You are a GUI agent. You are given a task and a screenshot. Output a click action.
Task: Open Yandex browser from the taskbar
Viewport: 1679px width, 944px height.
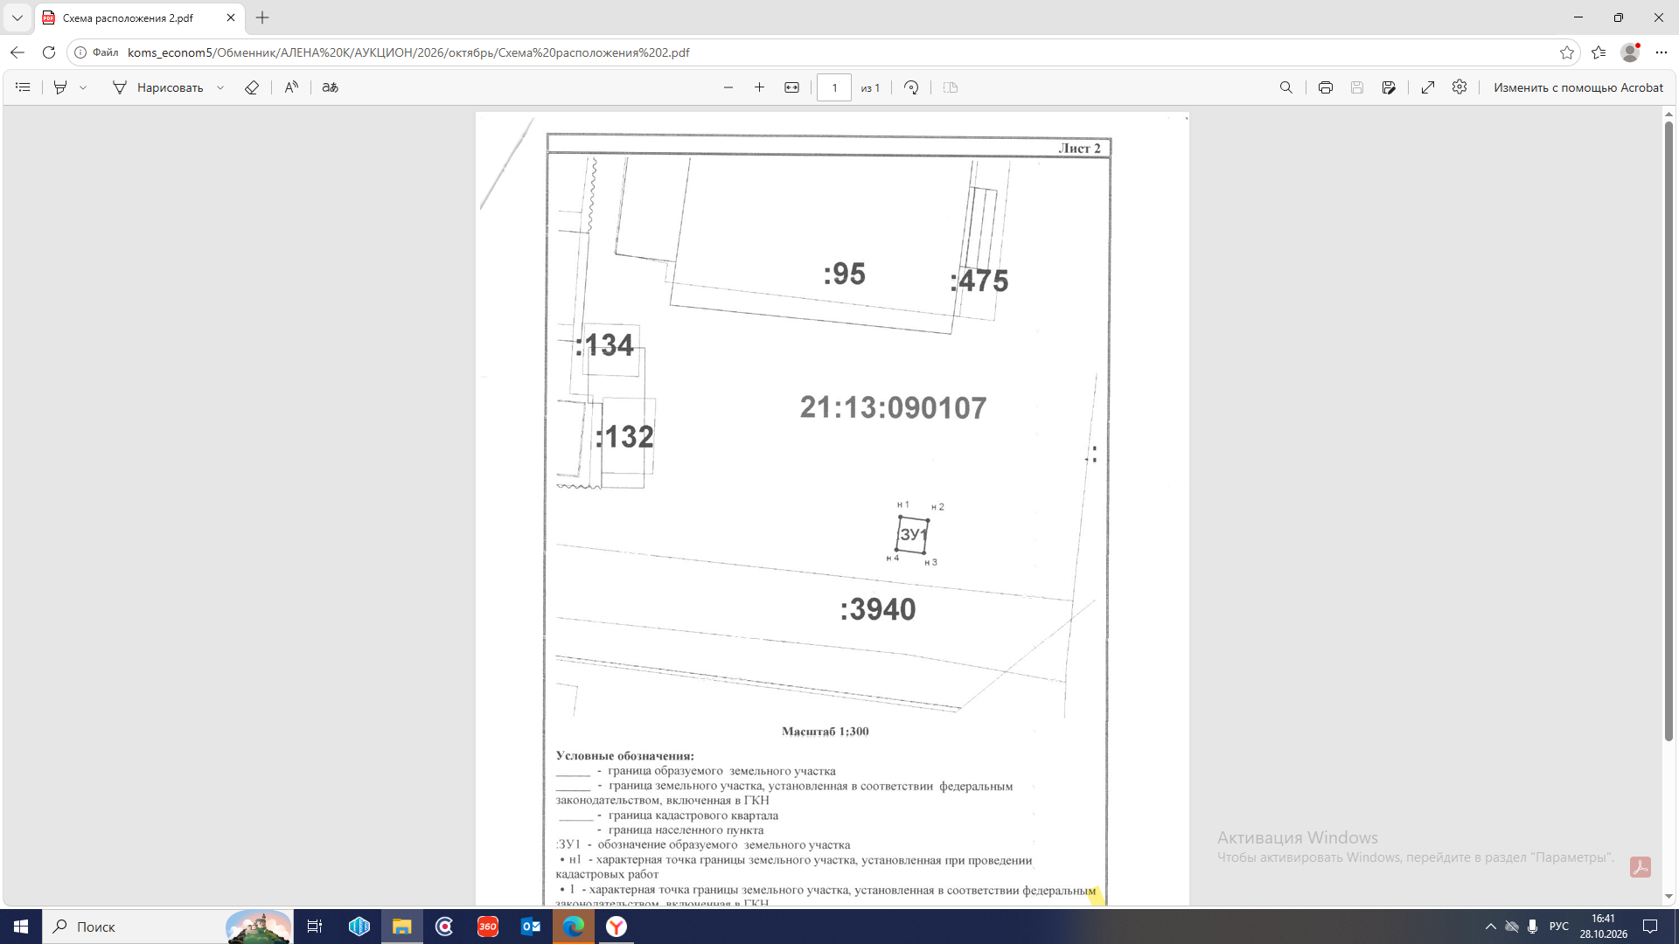(617, 927)
